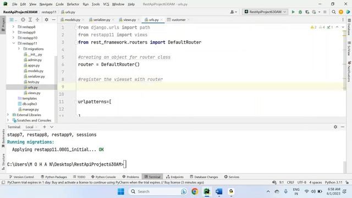The image size is (352, 198).
Task: Add new terminal session plus icon
Action: coord(45,127)
